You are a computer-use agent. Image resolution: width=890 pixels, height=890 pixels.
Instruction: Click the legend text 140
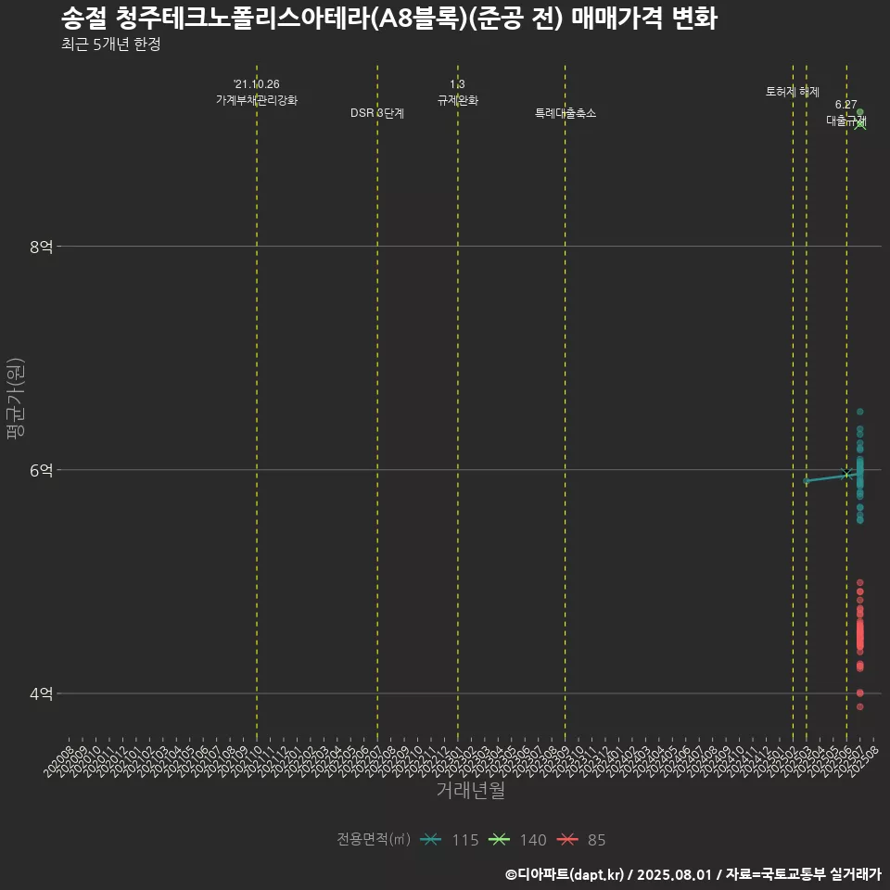point(533,840)
